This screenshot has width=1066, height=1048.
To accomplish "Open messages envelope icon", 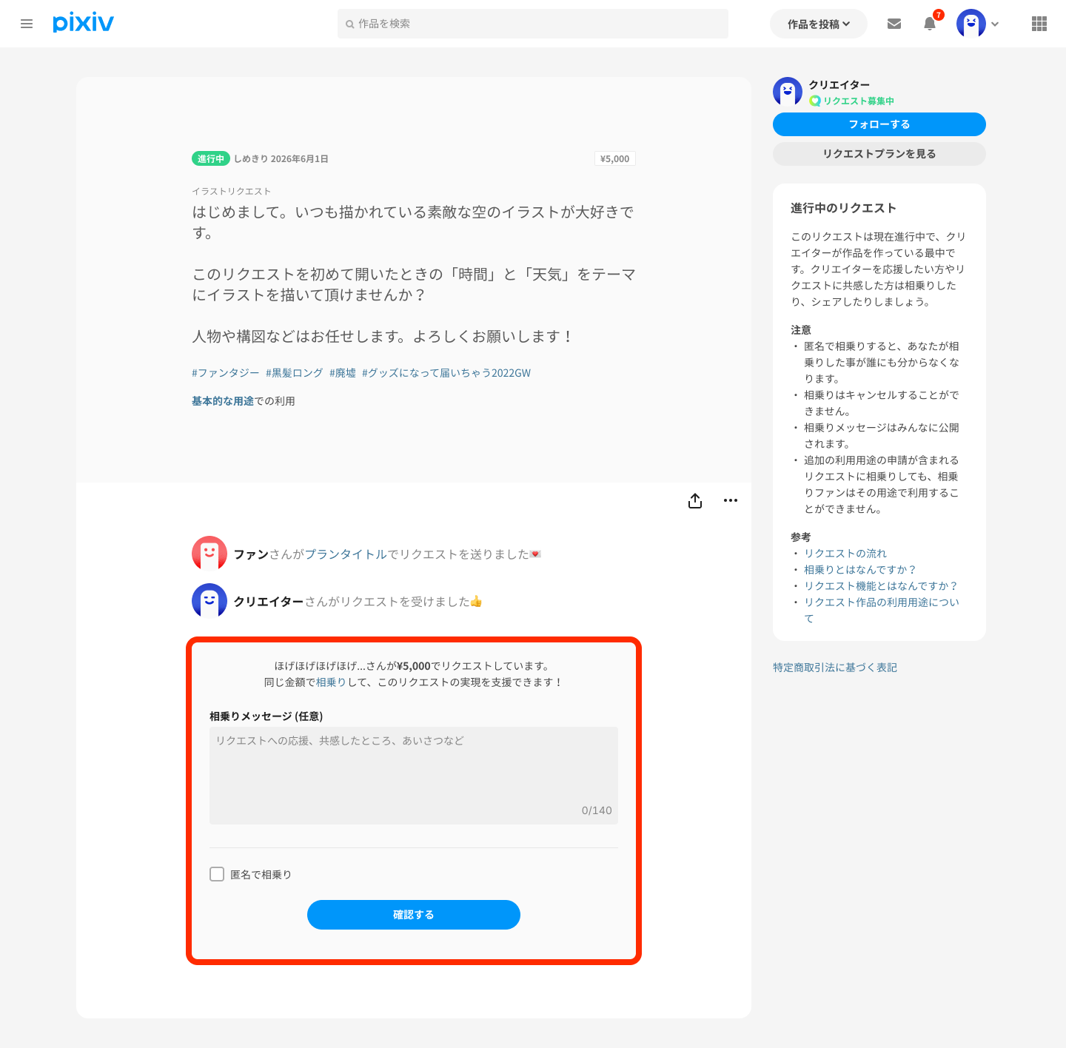I will click(894, 24).
